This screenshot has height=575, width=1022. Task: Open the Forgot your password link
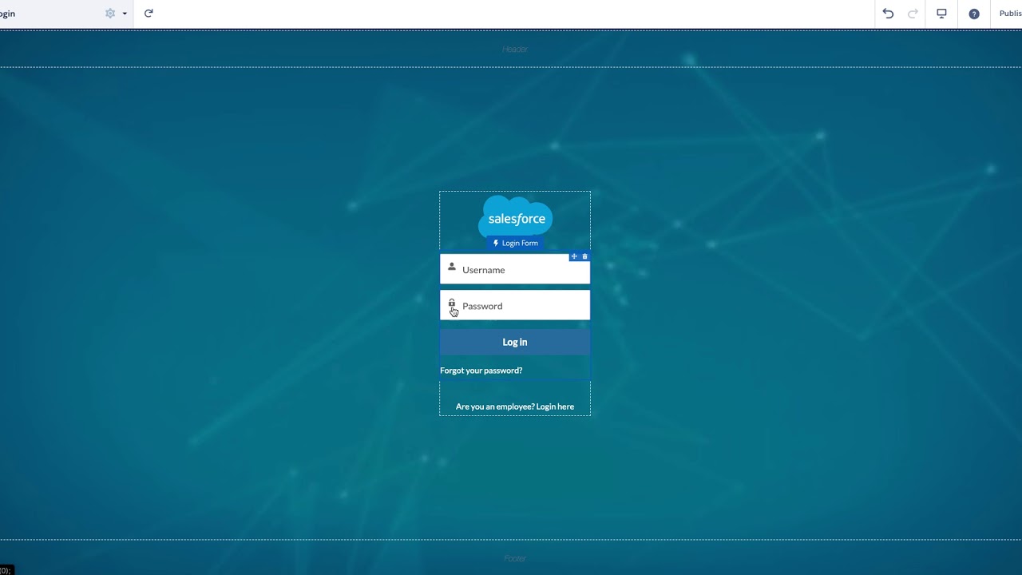481,371
